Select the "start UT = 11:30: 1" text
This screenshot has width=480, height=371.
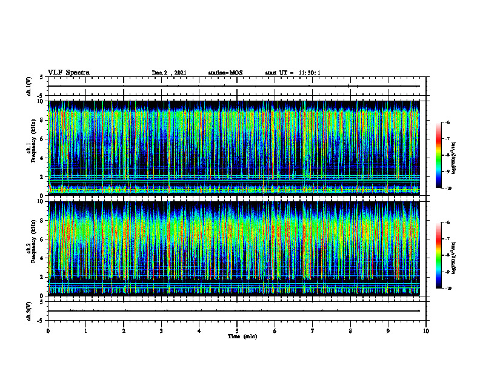[293, 73]
